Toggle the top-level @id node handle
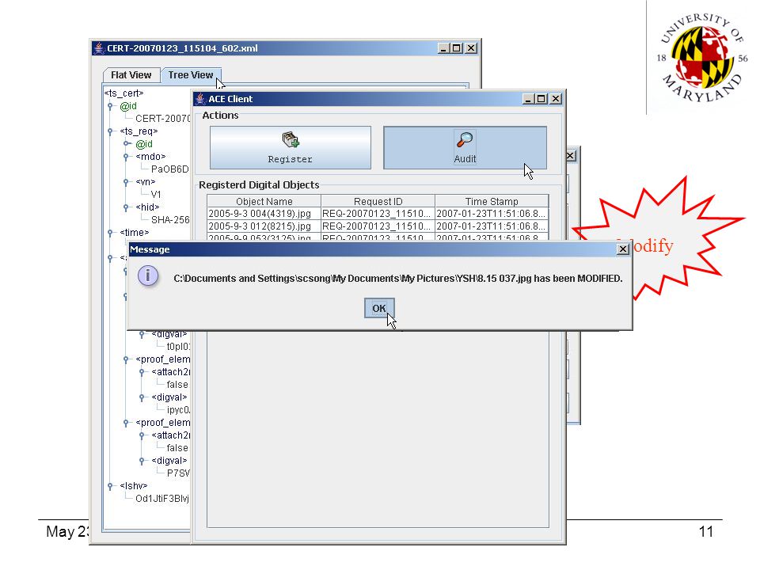 (x=111, y=106)
